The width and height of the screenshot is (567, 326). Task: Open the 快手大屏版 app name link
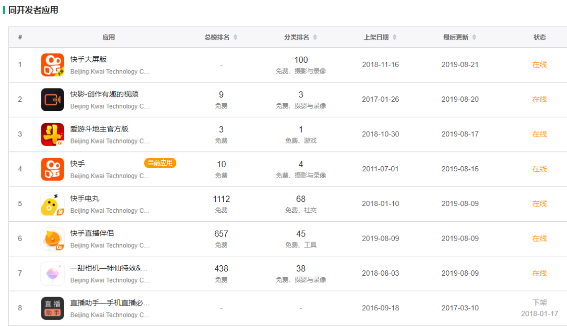click(x=89, y=59)
